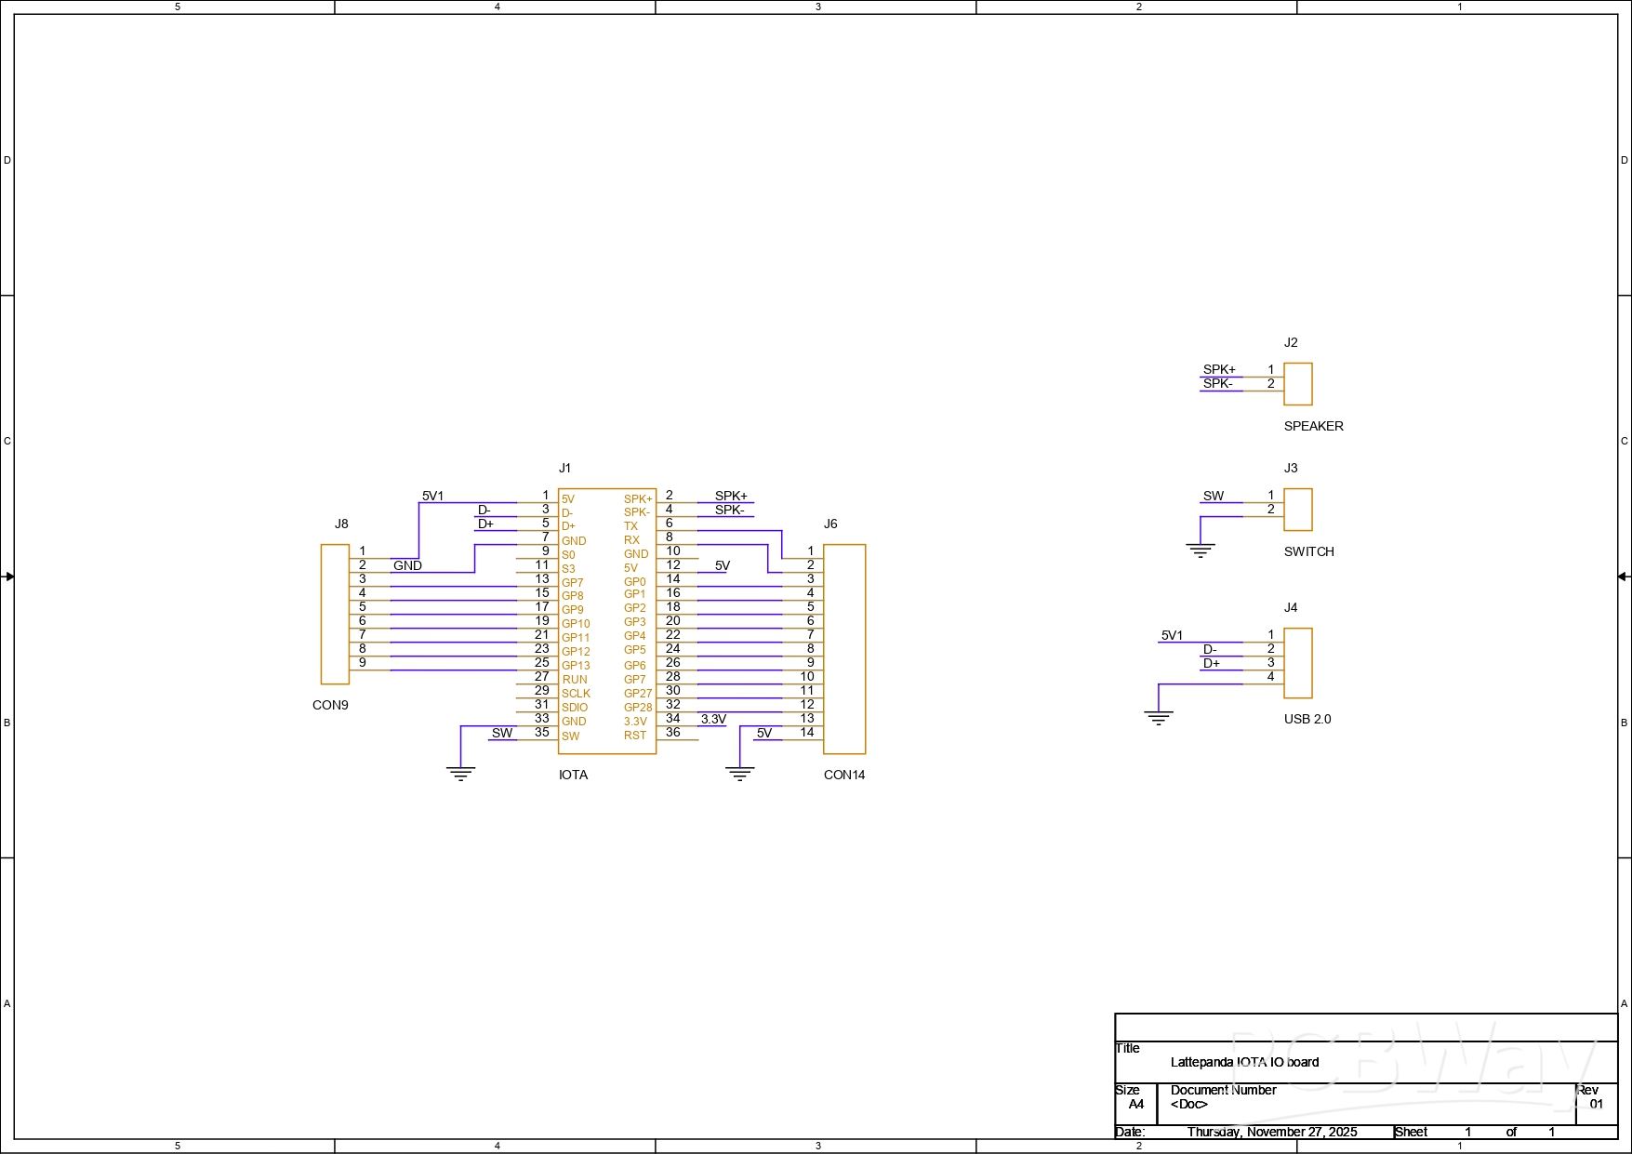Select the date Thursday, November 27, 2025
The width and height of the screenshot is (1632, 1154).
click(1271, 1132)
